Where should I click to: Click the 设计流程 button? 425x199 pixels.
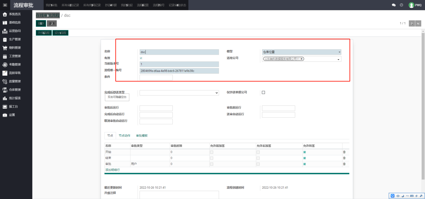pyautogui.click(x=60, y=33)
